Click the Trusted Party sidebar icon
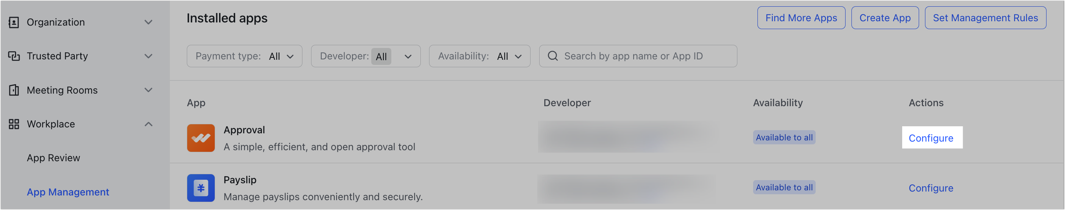The height and width of the screenshot is (210, 1065). [x=14, y=56]
